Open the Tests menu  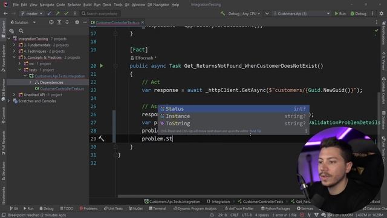(107, 5)
